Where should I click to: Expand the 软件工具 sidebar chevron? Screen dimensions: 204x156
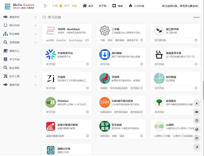pos(35,76)
